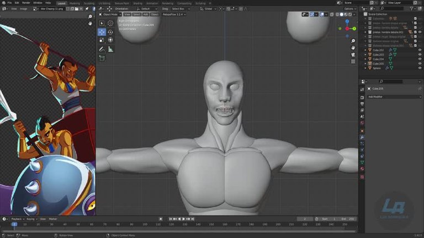
Task: Click the Options button in viewport header
Action: tap(349, 9)
